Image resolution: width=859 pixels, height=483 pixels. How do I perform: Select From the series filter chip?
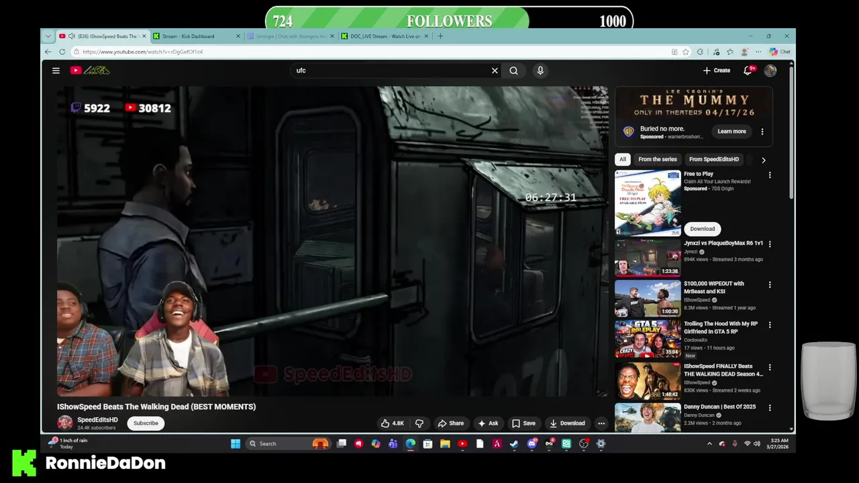point(658,159)
